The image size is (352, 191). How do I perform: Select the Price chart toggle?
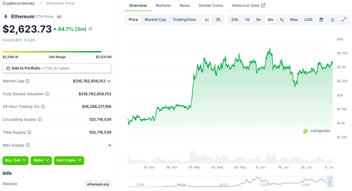(x=133, y=20)
